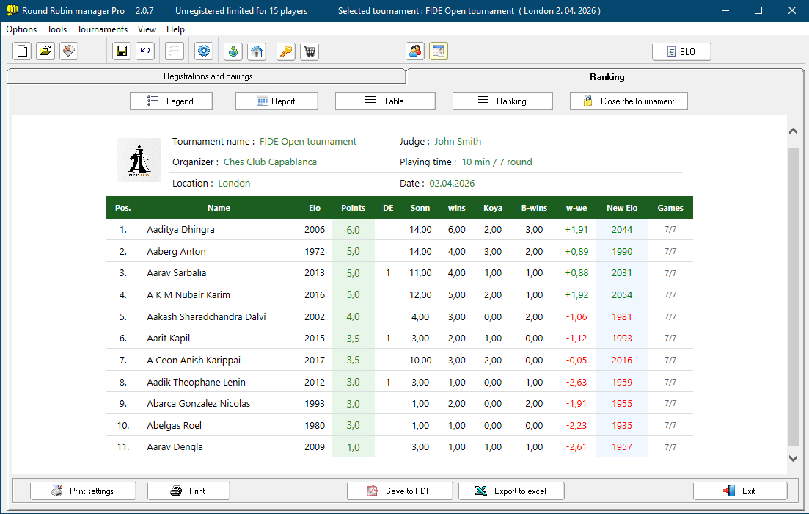Click Save to PDF button
The height and width of the screenshot is (514, 809).
[400, 491]
